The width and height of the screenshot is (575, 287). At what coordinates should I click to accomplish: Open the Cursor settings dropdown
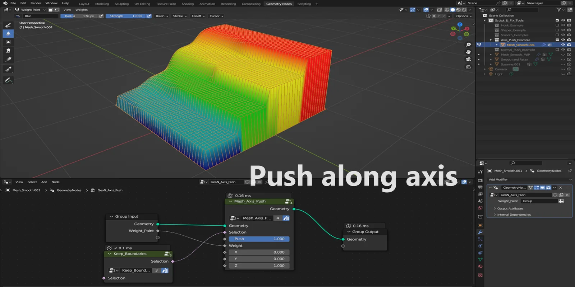pos(216,16)
